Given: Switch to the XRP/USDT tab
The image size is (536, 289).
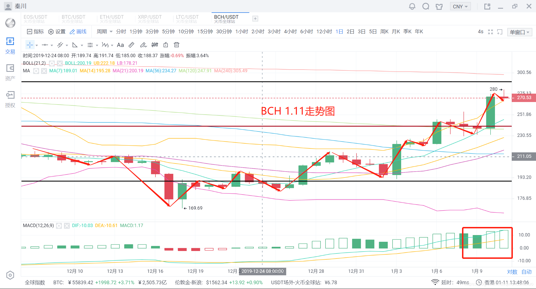Looking at the screenshot, I should coord(150,19).
